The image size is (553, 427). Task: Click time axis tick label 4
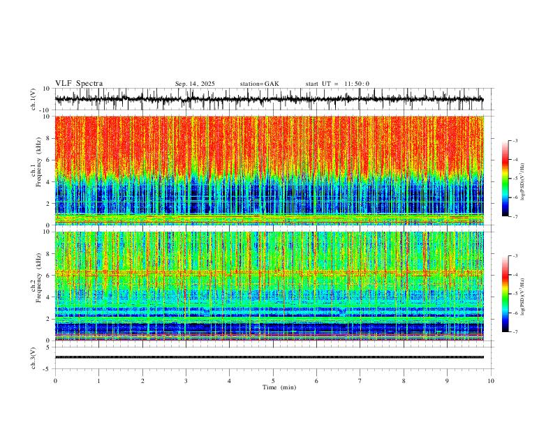[229, 381]
